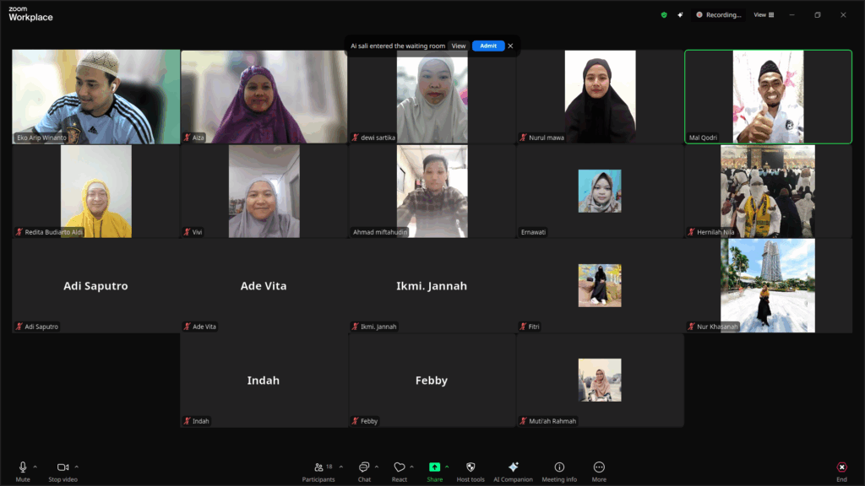This screenshot has width=865, height=486.
Task: Mute the microphone
Action: tap(23, 467)
